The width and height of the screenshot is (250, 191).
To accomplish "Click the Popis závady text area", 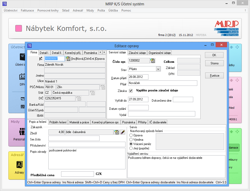I will [x=87, y=159].
